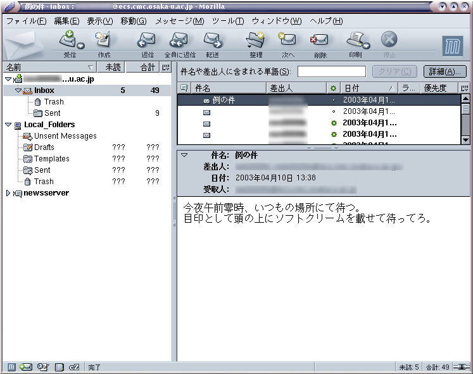Toggle online/offline mode icon in status bar
The width and height of the screenshot is (473, 374).
pyautogui.click(x=464, y=367)
